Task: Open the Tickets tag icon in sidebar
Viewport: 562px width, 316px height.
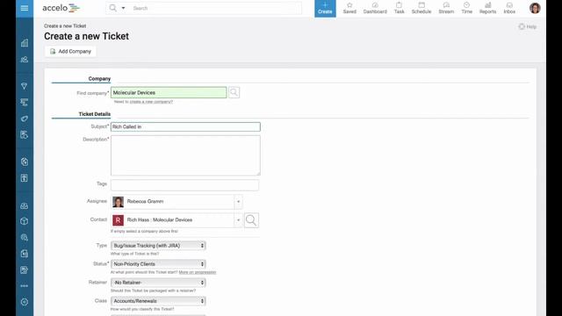Action: click(25, 118)
